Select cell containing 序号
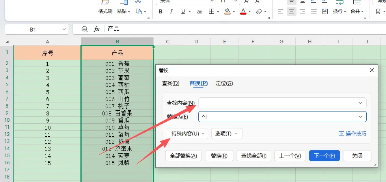 pos(48,53)
